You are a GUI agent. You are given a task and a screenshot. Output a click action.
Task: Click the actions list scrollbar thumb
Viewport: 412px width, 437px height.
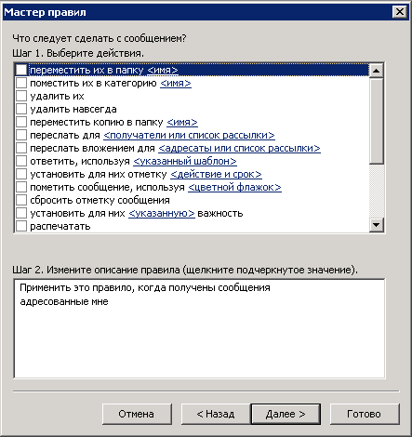(x=377, y=121)
